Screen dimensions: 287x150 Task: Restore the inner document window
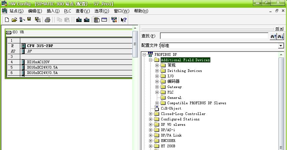coord(277,11)
